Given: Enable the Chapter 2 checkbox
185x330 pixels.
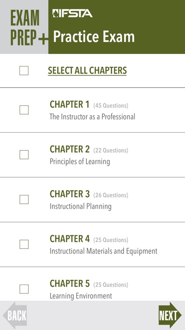Looking at the screenshot, I should (x=24, y=155).
